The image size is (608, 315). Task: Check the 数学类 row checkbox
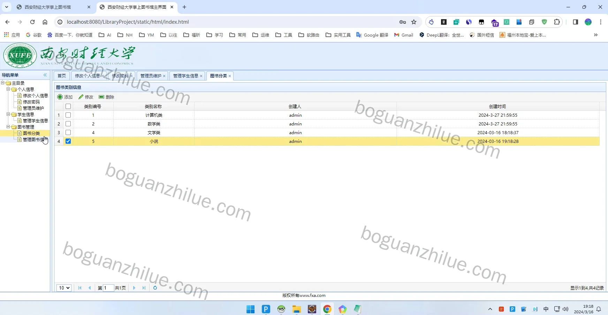[x=68, y=124]
